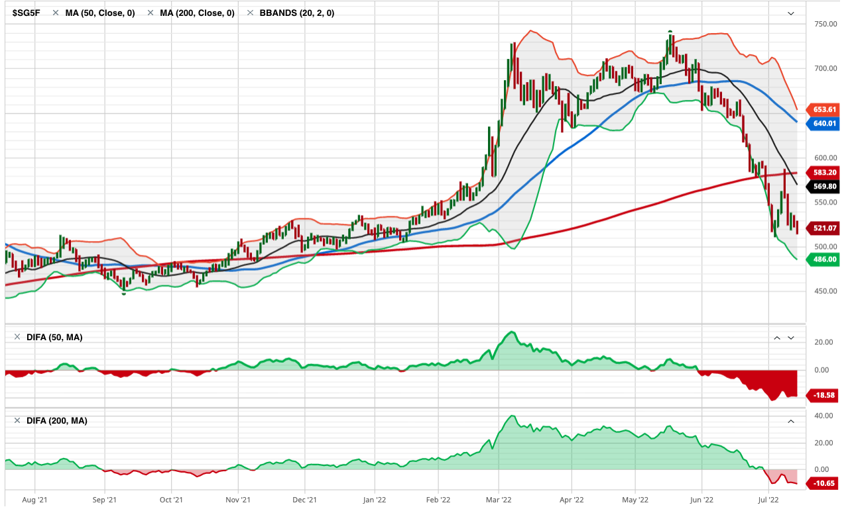This screenshot has height=511, width=850.
Task: Move DIFA (200, MA) pane up
Action: click(x=790, y=421)
